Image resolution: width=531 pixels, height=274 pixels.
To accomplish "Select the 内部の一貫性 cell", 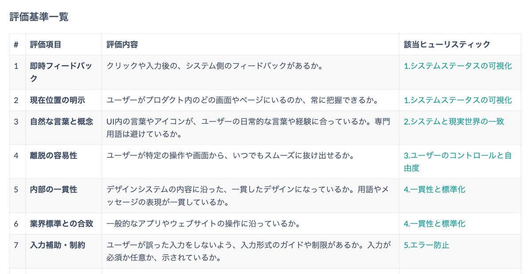I will tap(64, 196).
